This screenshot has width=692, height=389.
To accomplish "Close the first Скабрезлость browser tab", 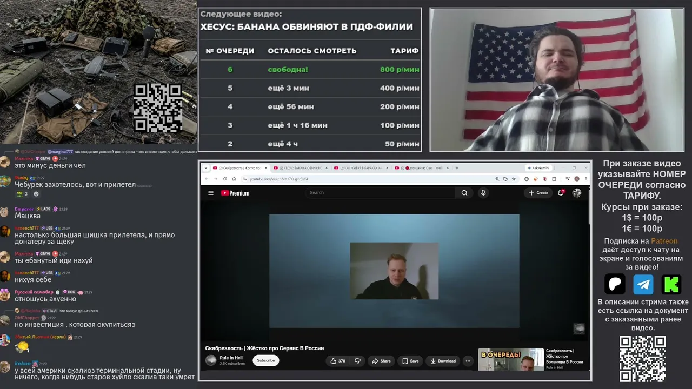I will 265,168.
